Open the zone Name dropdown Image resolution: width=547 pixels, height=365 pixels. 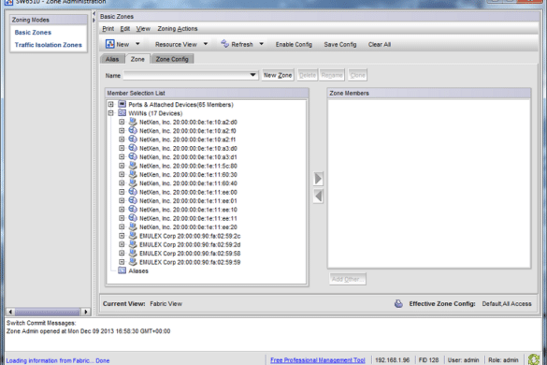coord(252,75)
